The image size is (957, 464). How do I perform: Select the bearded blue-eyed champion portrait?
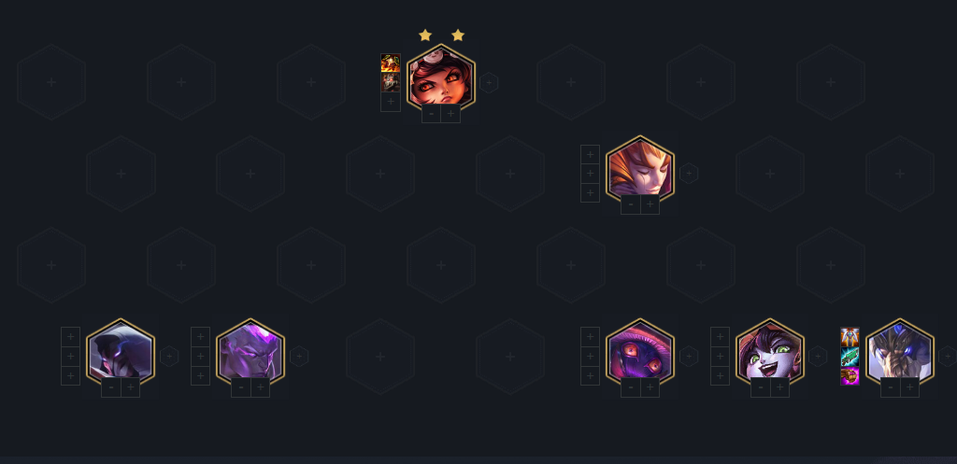(x=900, y=352)
